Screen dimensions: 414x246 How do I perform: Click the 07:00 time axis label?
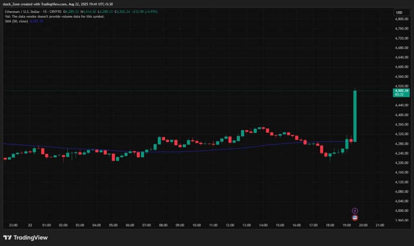pos(146,225)
